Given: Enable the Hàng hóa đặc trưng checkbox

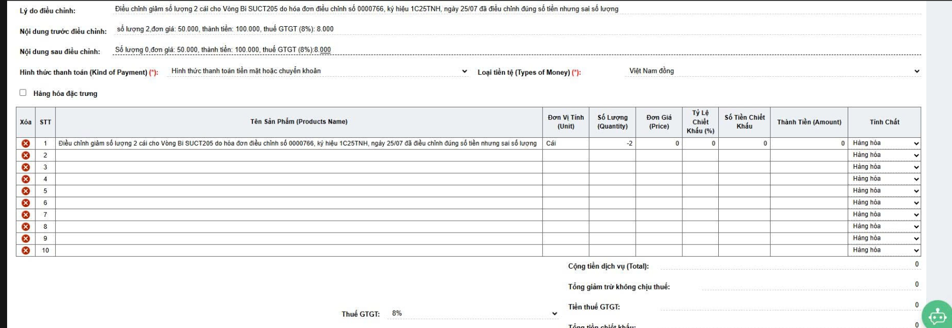Looking at the screenshot, I should coord(23,93).
